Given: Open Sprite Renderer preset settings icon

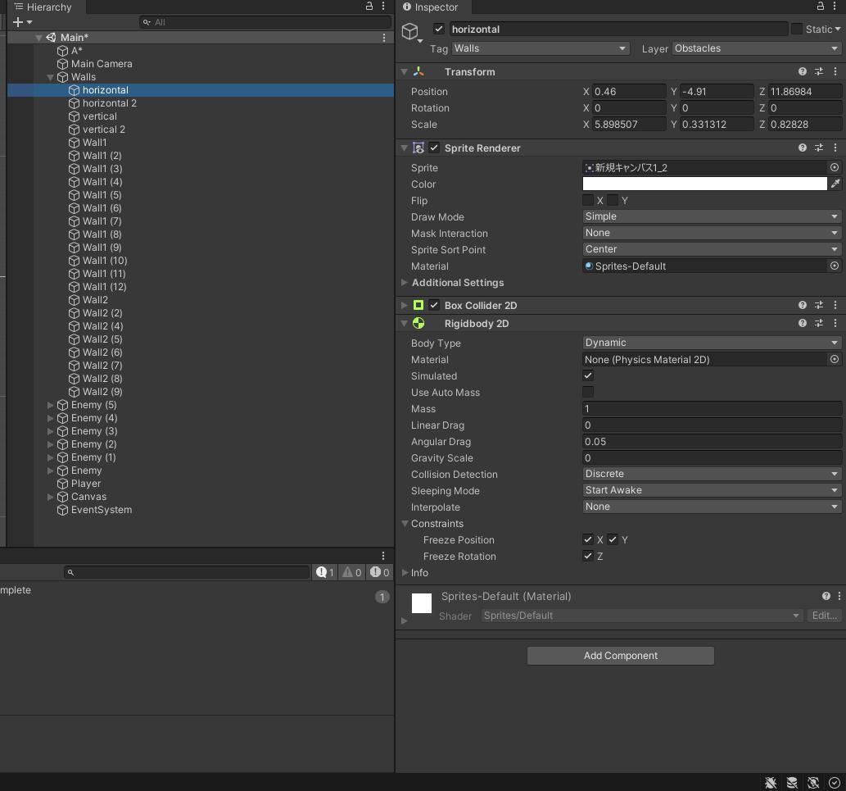Looking at the screenshot, I should [818, 148].
